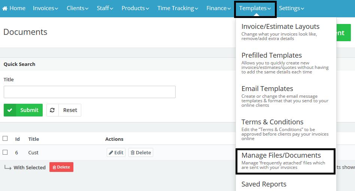The image size is (355, 191).
Task: Click the Home icon in navigation bar
Action: 5,8
